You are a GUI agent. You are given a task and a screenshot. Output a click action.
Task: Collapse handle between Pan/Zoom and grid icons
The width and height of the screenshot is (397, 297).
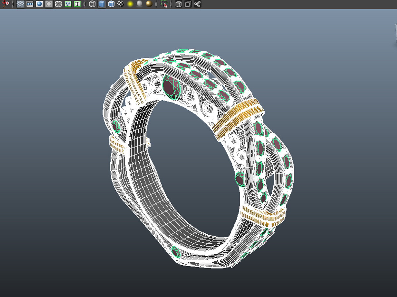point(13,4)
